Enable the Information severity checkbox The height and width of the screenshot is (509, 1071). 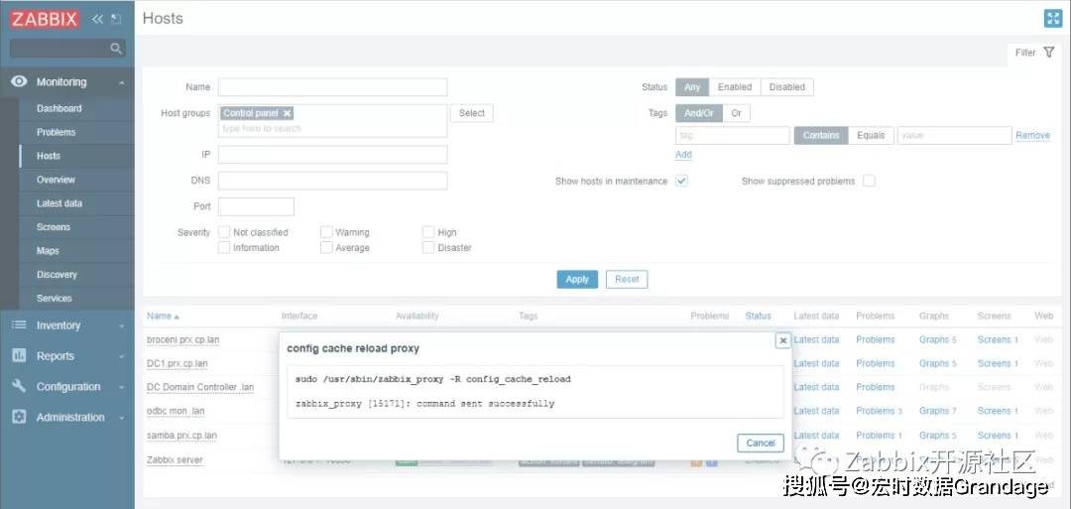pos(224,247)
